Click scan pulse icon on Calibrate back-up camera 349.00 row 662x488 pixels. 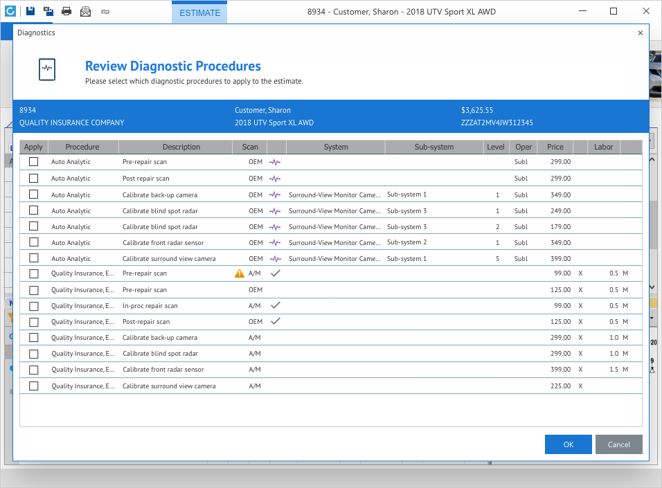[276, 195]
